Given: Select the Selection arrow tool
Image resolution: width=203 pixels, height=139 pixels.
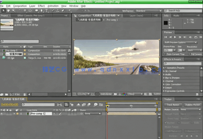Looking at the screenshot, I should 3,11.
